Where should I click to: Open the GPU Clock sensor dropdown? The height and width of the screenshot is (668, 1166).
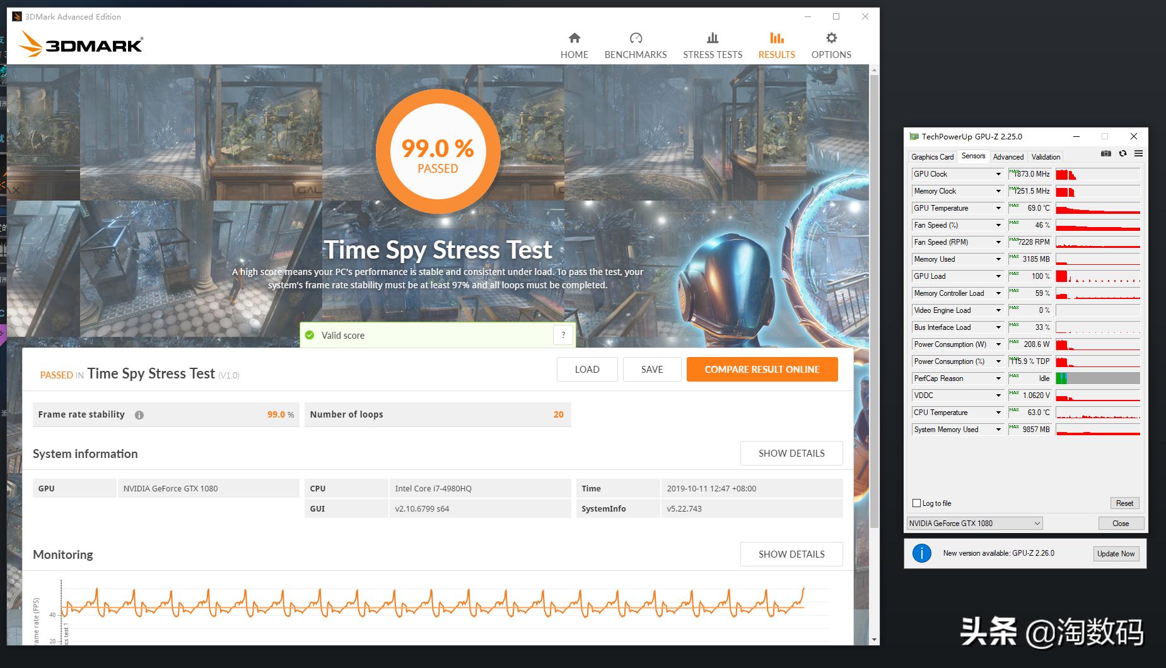998,174
